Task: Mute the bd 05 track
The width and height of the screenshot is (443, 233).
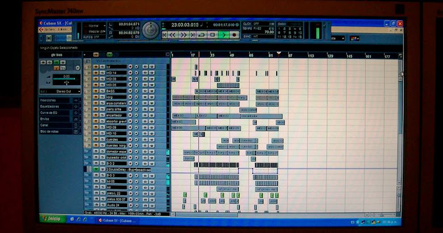Action: tap(96, 181)
